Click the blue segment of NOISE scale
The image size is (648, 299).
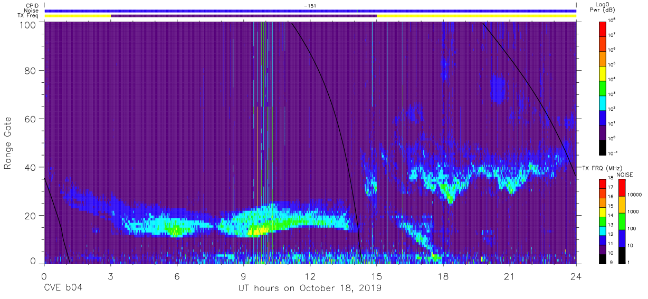pyautogui.click(x=622, y=238)
